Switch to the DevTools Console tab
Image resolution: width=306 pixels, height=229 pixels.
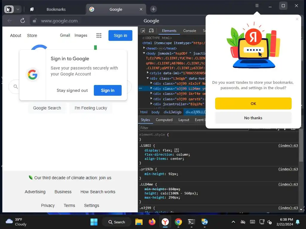189,31
